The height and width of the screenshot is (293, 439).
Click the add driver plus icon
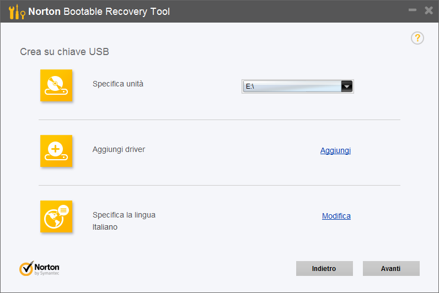tap(56, 151)
